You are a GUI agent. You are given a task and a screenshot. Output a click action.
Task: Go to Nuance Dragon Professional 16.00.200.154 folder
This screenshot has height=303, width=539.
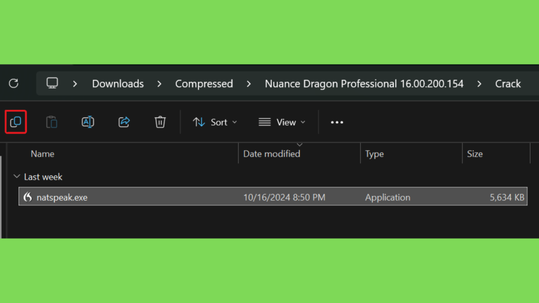[x=364, y=84]
